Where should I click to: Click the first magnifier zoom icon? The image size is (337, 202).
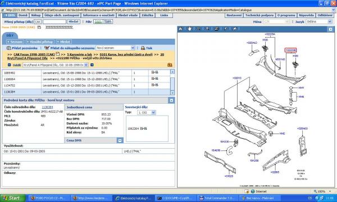point(198,29)
